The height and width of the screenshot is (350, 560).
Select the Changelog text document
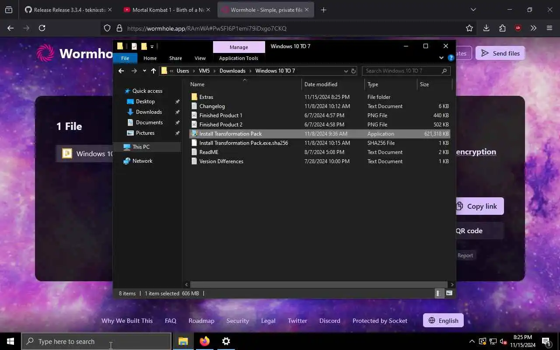point(212,106)
